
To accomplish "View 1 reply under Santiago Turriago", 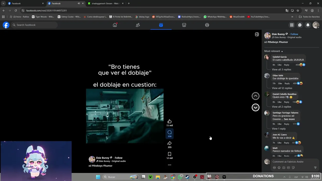I will [x=279, y=129].
